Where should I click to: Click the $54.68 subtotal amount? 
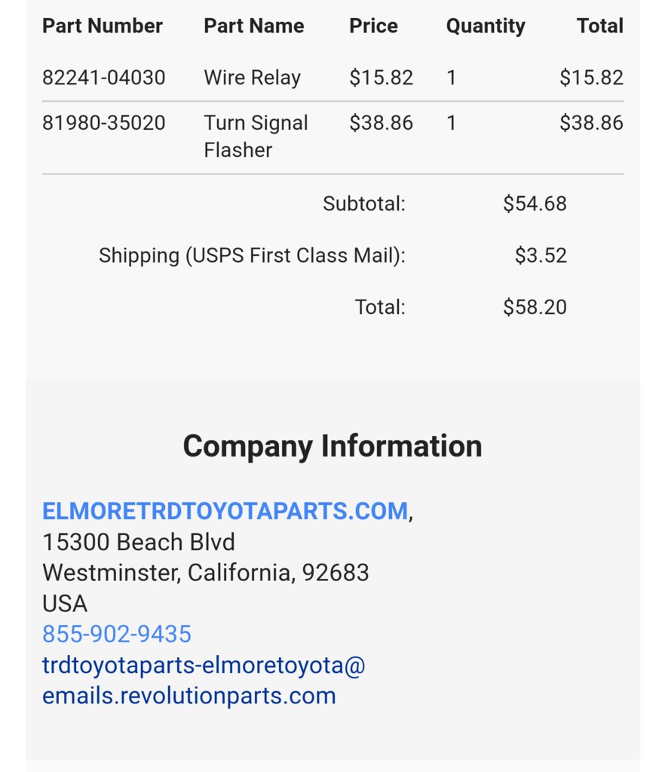pos(535,203)
